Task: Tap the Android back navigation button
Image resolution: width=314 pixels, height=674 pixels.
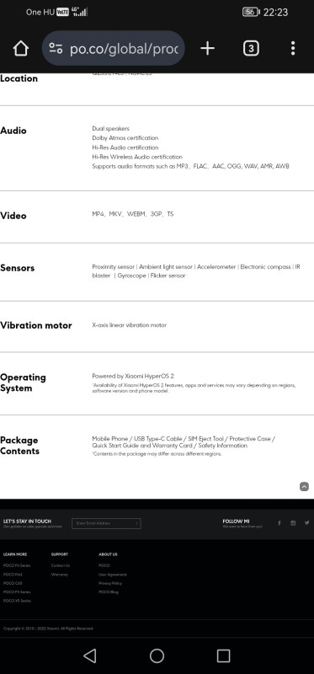Action: [x=90, y=656]
